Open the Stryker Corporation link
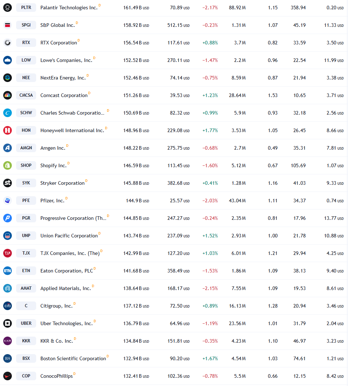Viewport: 348px width, 386px height. pyautogui.click(x=62, y=183)
